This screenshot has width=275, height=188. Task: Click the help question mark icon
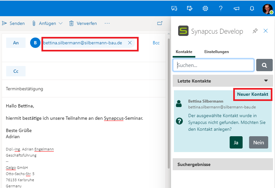click(221, 8)
